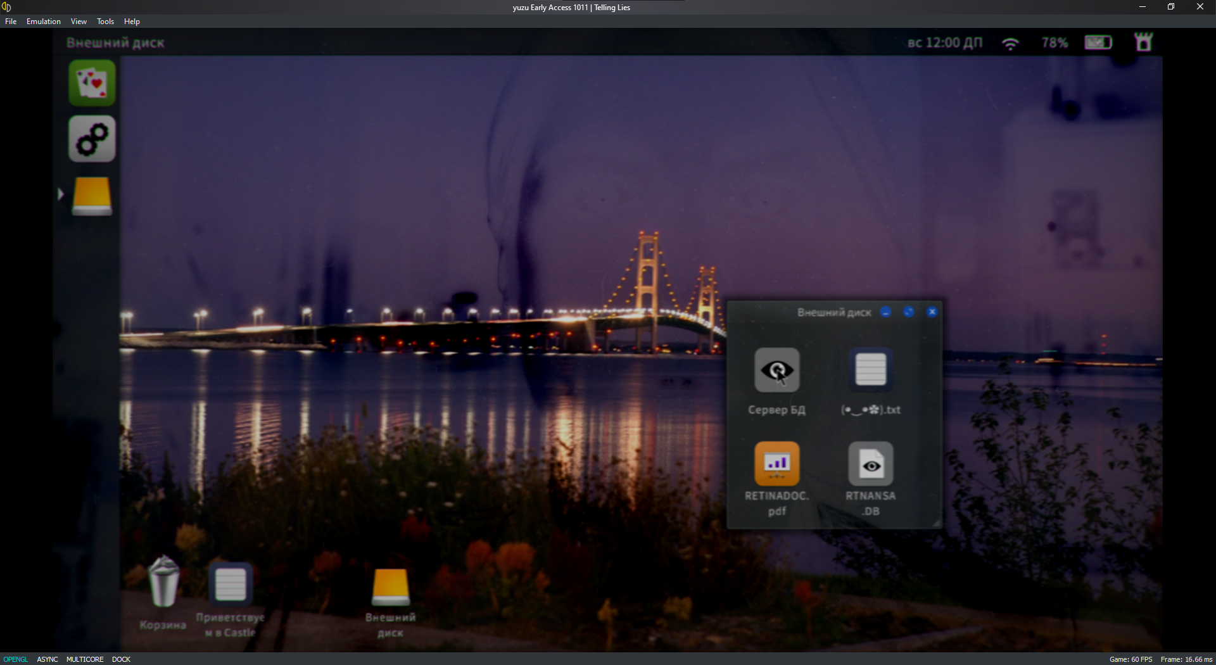Open the Внешний диск desktop drive icon
1216x665 pixels.
(x=391, y=586)
